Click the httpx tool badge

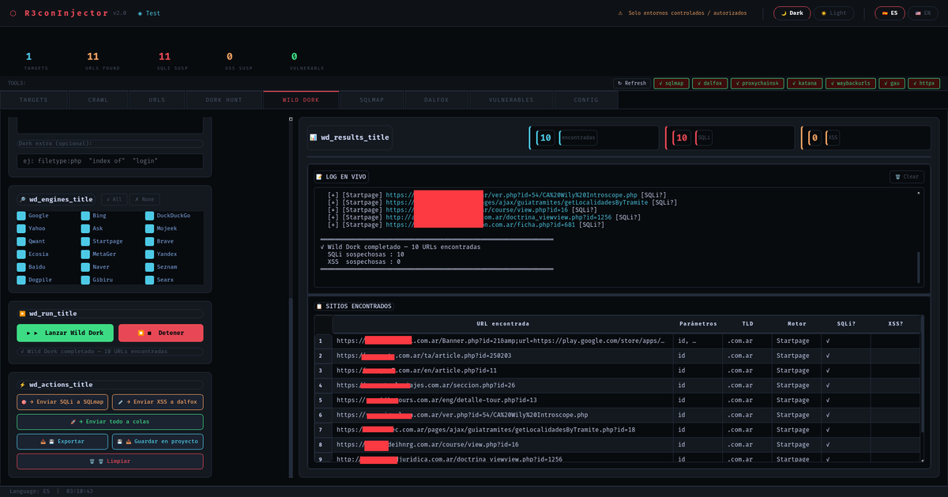pyautogui.click(x=924, y=83)
